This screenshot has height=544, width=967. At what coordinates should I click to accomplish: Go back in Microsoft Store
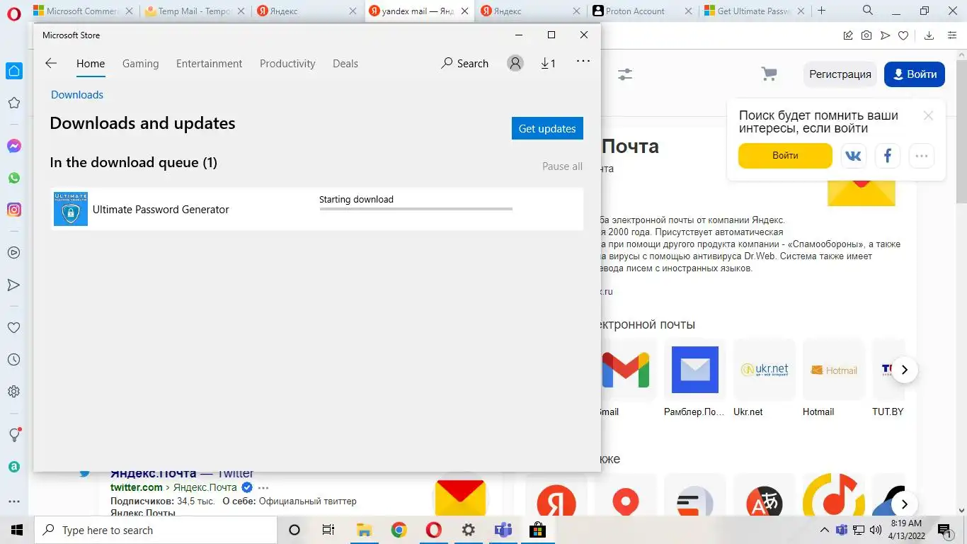51,63
